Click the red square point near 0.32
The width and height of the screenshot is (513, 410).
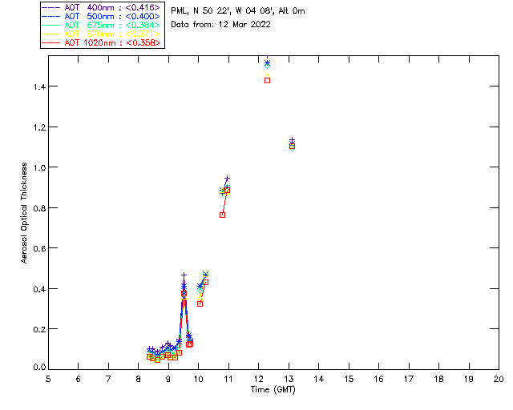(x=200, y=304)
